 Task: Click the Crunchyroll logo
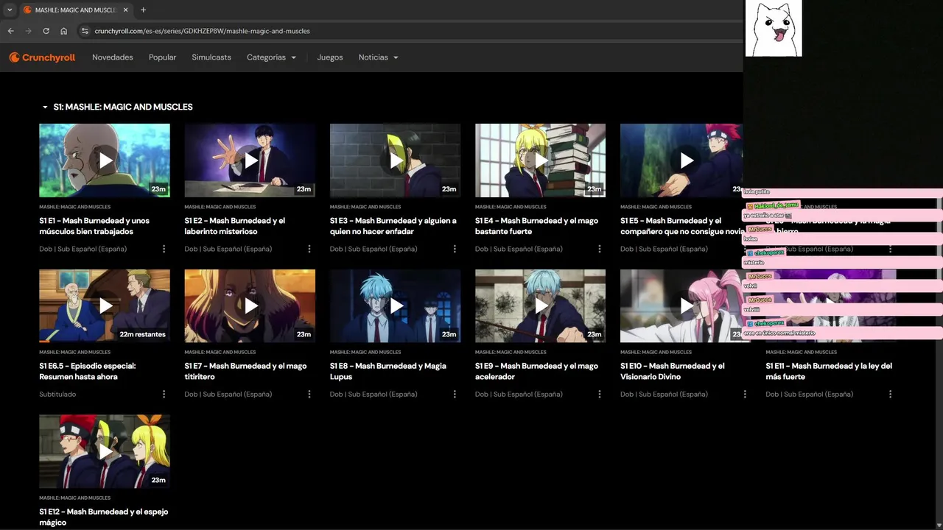click(42, 57)
